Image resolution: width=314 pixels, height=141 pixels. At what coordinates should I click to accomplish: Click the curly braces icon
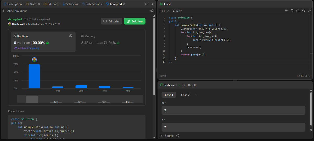[298, 11]
